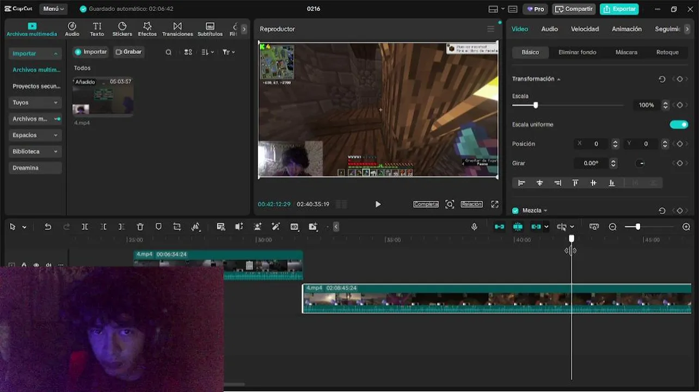Screen dimensions: 699x392
Task: Switch to the Velocidad tab
Action: coord(585,29)
